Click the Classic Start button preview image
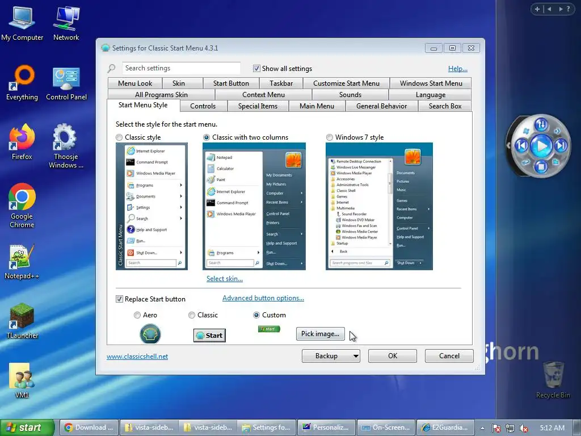Screen dimensions: 581x436 point(209,336)
